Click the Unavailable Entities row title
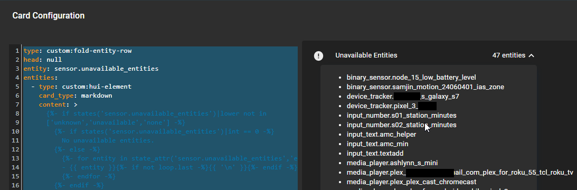Image resolution: width=577 pixels, height=190 pixels. pyautogui.click(x=366, y=55)
